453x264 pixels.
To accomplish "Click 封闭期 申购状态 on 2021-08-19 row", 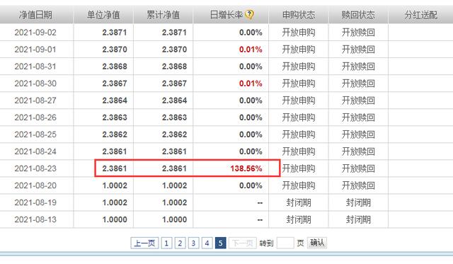I will [x=299, y=202].
